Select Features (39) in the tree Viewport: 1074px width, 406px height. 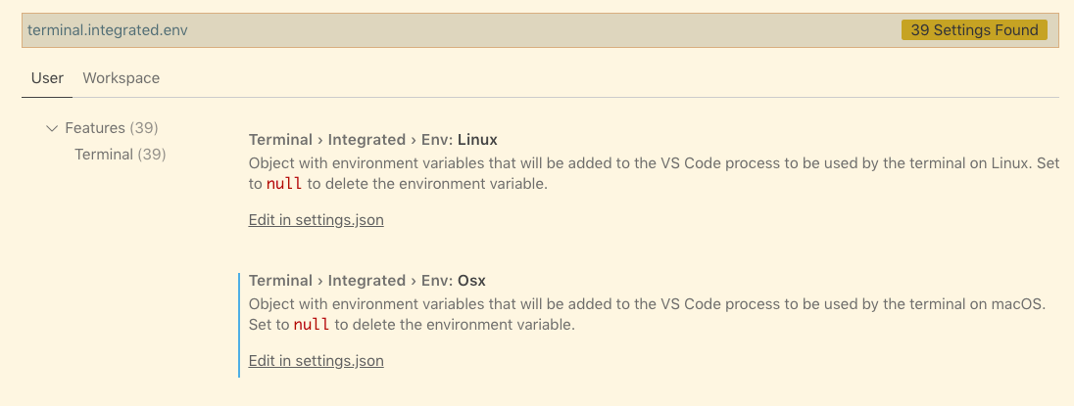click(112, 128)
